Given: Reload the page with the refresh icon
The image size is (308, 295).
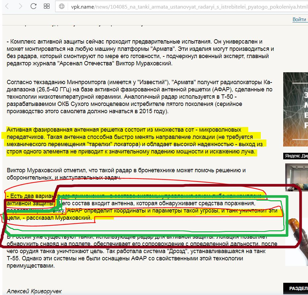Looking at the screenshot, I should coord(33,6).
